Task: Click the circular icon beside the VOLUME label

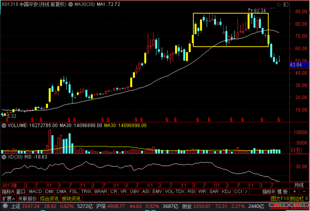Action: (3, 125)
